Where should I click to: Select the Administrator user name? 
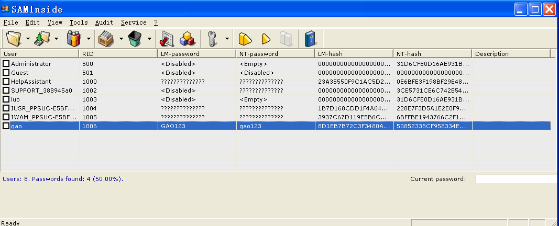click(x=31, y=64)
